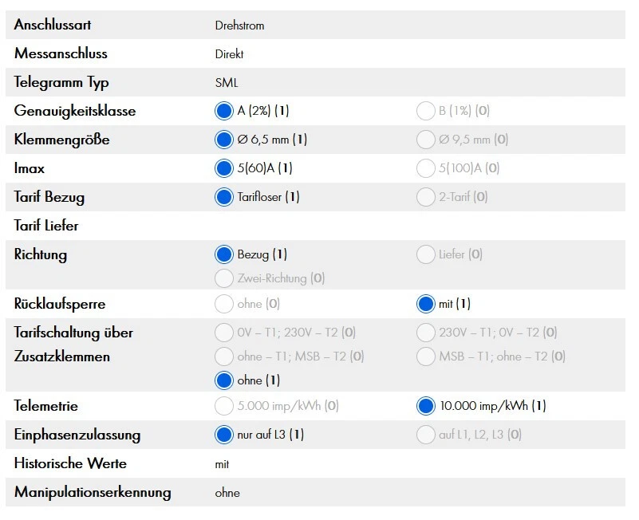Pick 2-Tarif for Tarif Bezug
639x520 pixels.
click(x=425, y=197)
